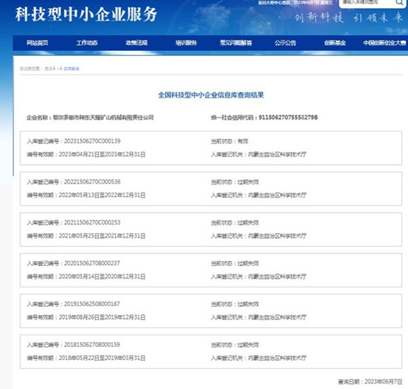Click registration number 202015062708000237
The height and width of the screenshot is (389, 408).
tap(90, 263)
